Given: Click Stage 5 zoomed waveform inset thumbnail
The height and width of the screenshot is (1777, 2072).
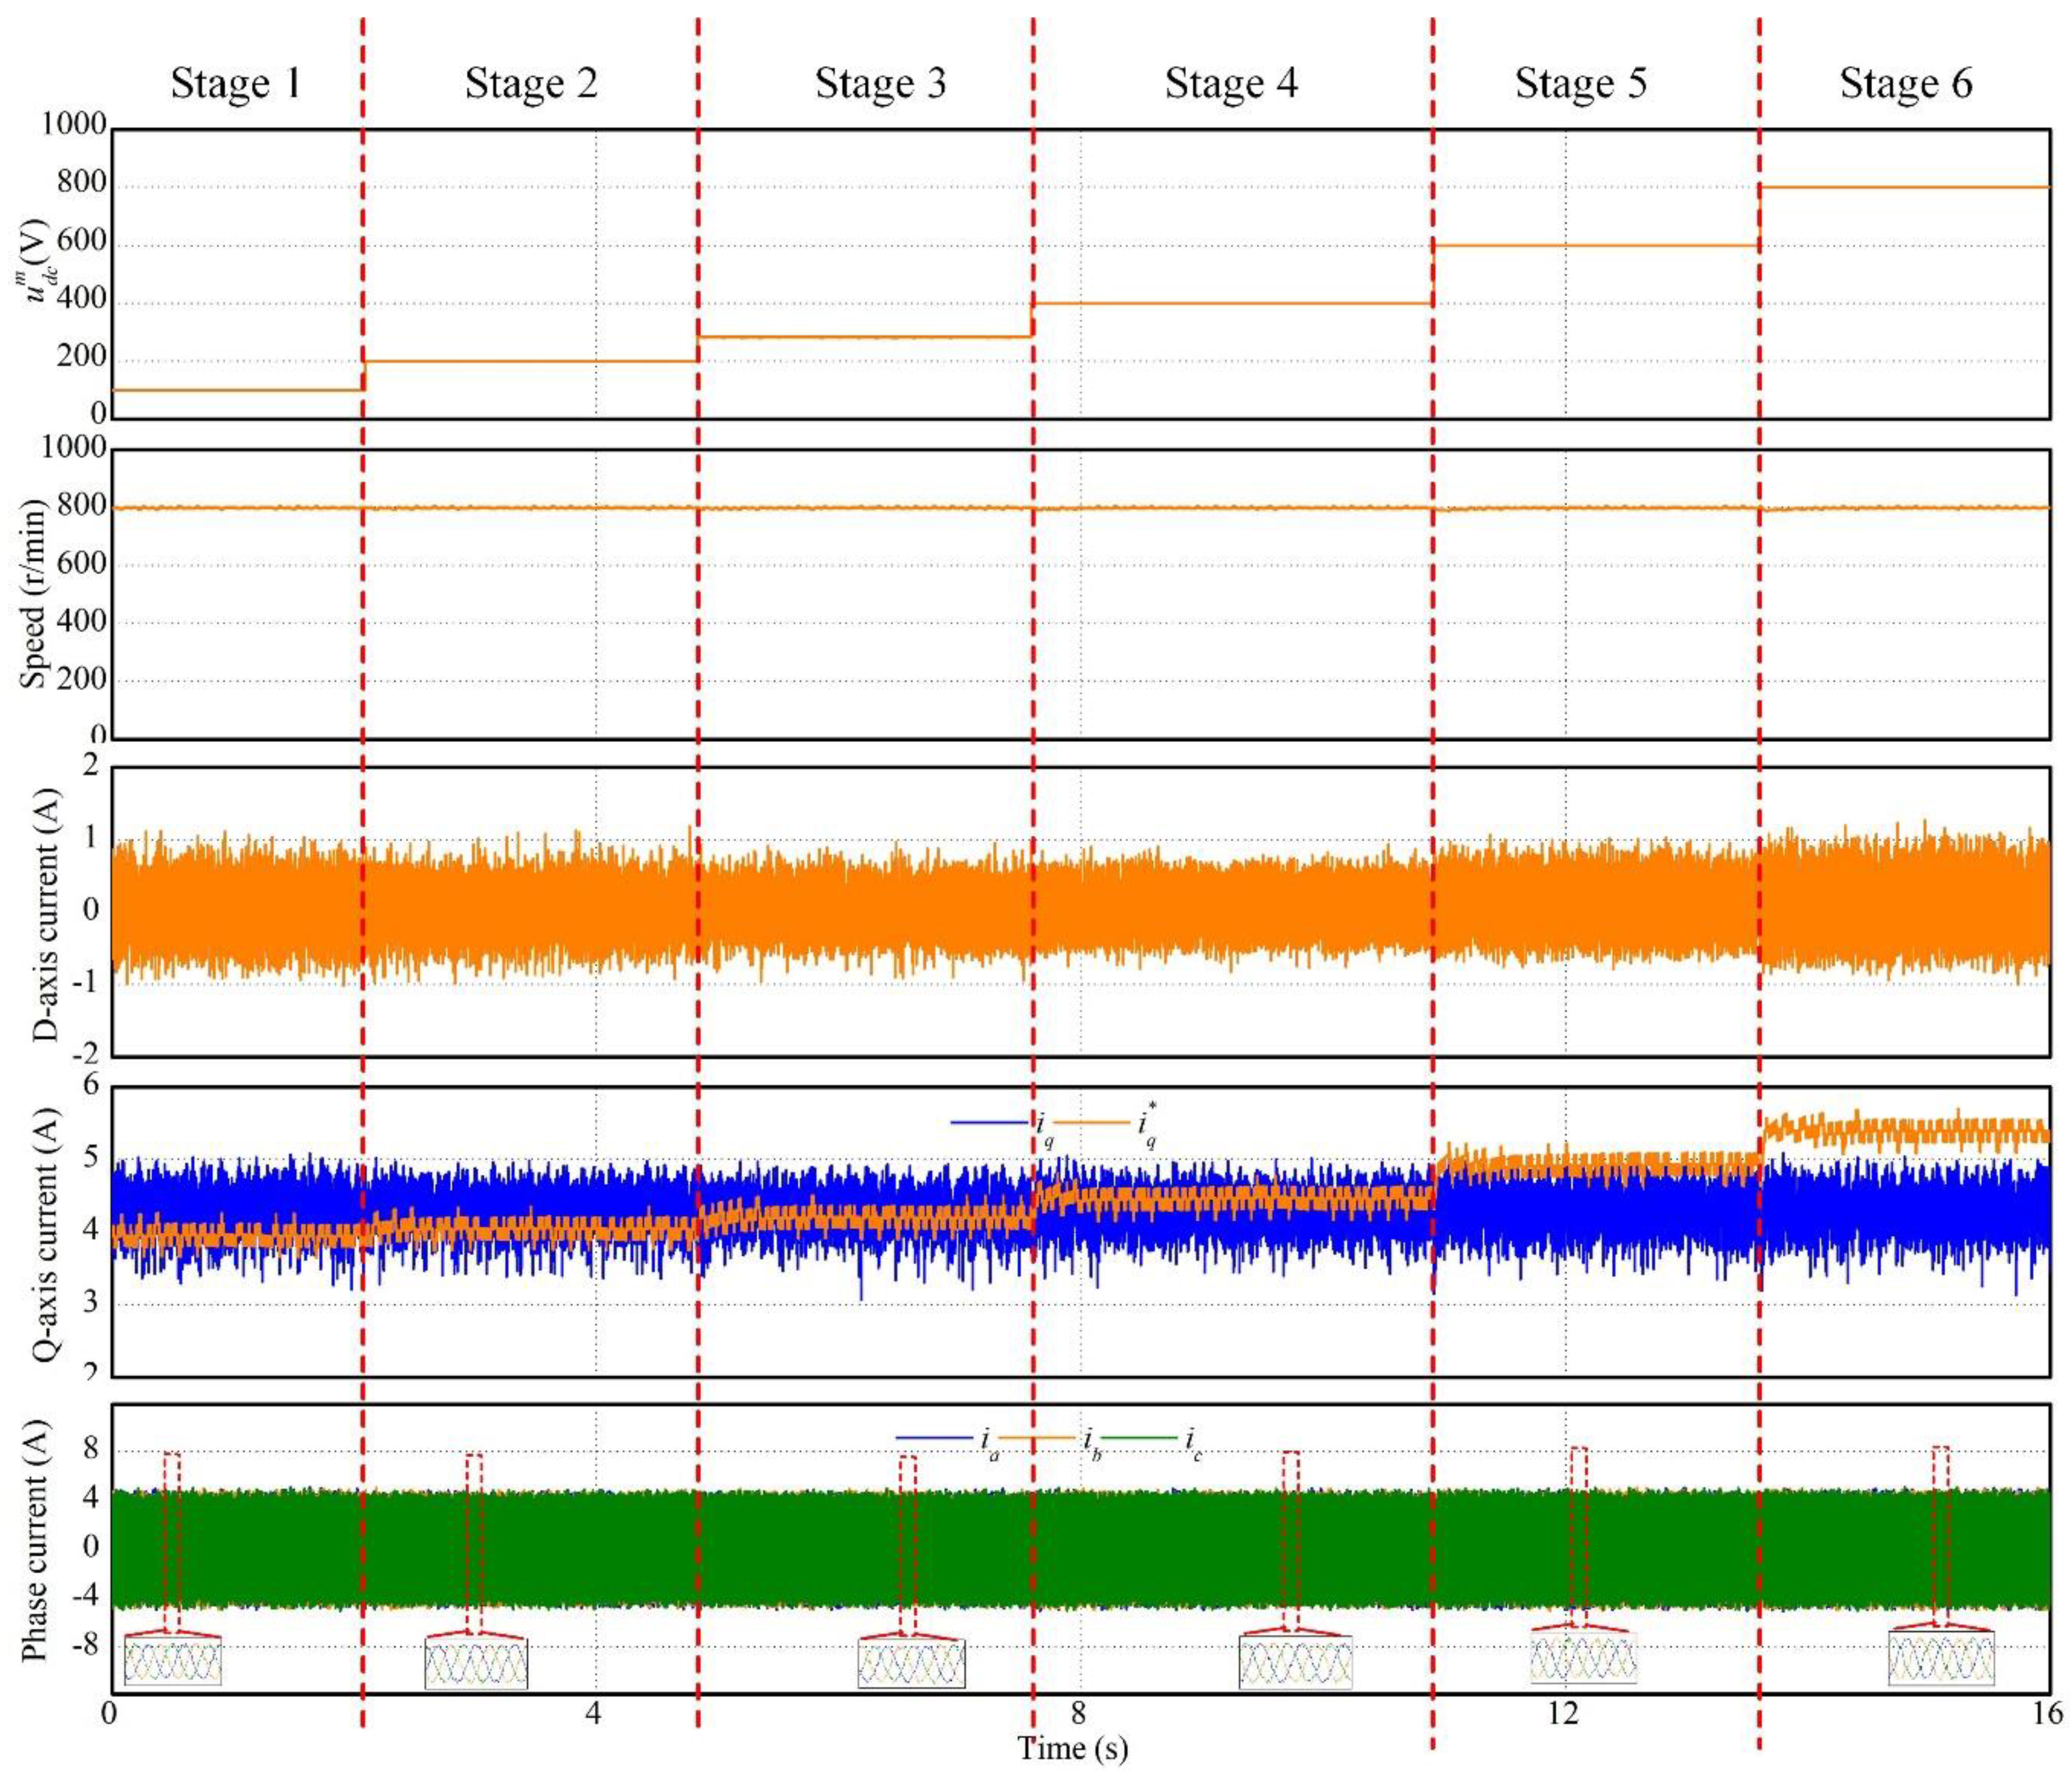Looking at the screenshot, I should point(1584,1659).
